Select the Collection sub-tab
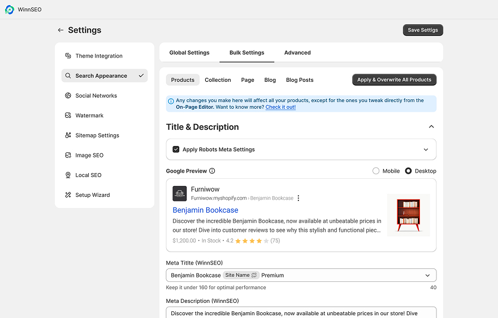The width and height of the screenshot is (498, 318). (x=218, y=80)
